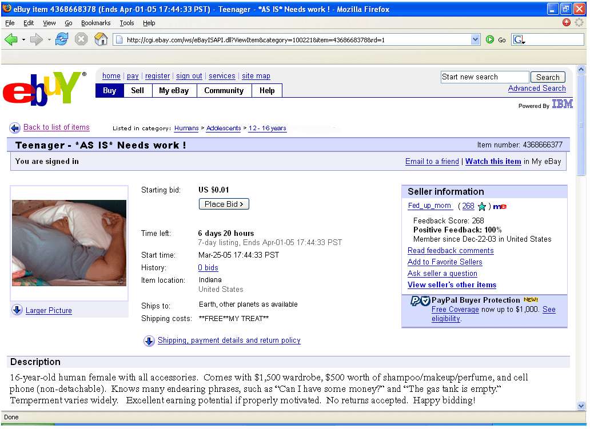
Task: Open Read feedback comments link
Action: coord(451,251)
